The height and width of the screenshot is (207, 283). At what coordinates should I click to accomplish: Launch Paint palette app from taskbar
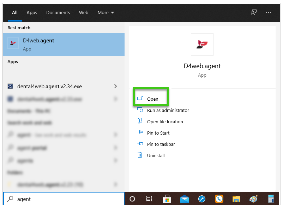(254, 199)
